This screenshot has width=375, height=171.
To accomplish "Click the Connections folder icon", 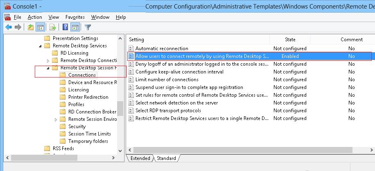I will 63,75.
